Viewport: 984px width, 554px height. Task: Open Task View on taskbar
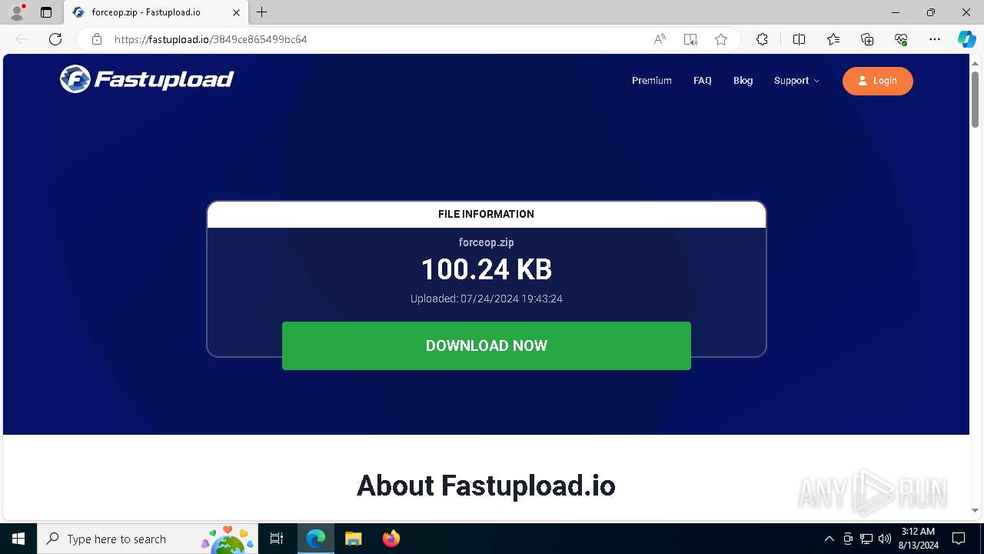click(277, 539)
